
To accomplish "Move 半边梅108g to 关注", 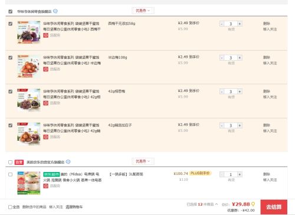I will [x=270, y=63].
